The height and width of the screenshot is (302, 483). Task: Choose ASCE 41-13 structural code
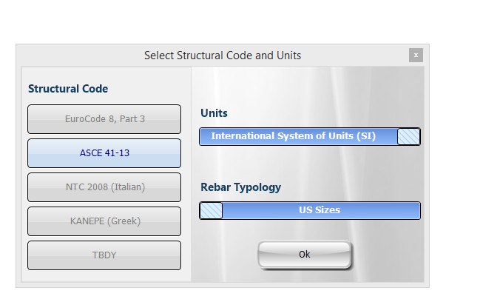tap(104, 153)
